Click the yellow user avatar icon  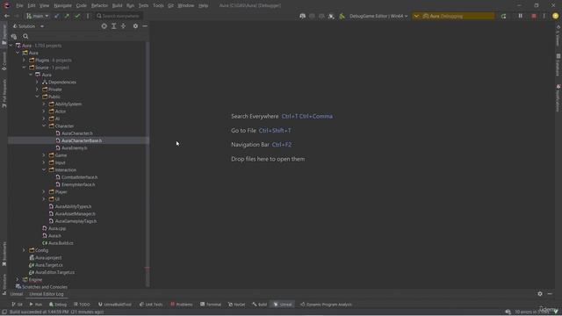555,16
